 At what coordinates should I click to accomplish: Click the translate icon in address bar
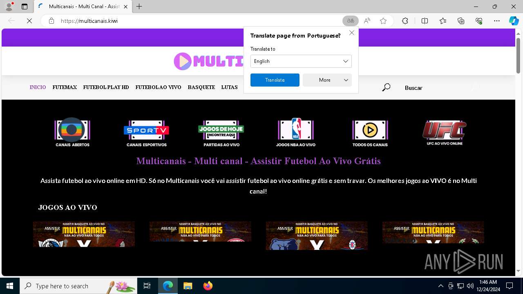pos(350,21)
